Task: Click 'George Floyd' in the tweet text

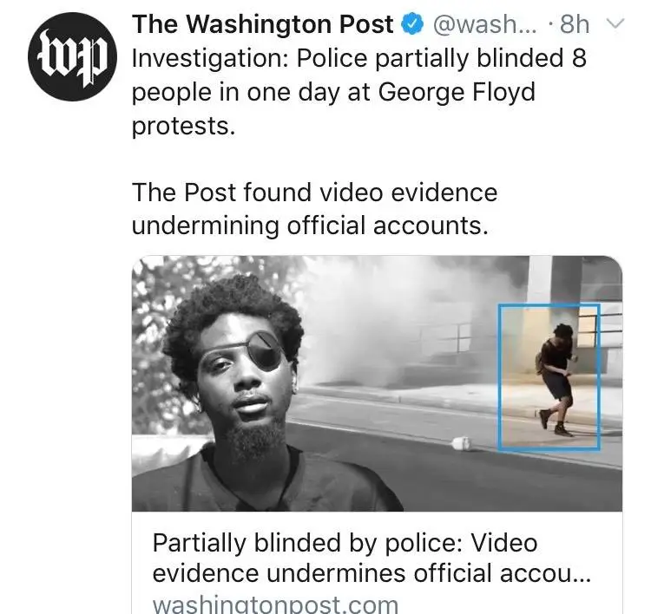Action: click(x=457, y=92)
